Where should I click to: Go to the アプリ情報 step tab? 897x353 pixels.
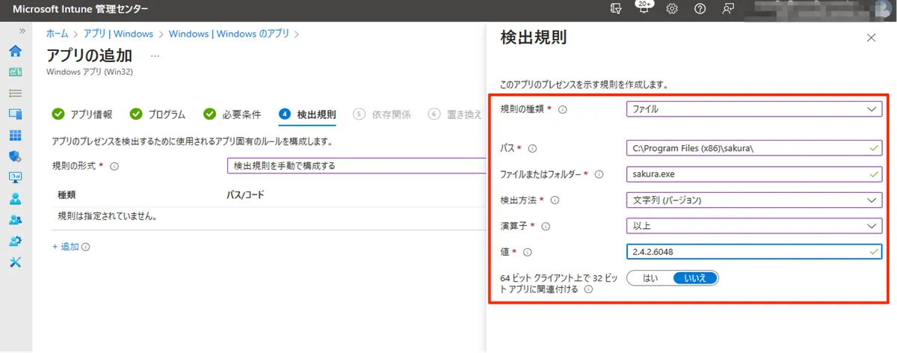82,114
